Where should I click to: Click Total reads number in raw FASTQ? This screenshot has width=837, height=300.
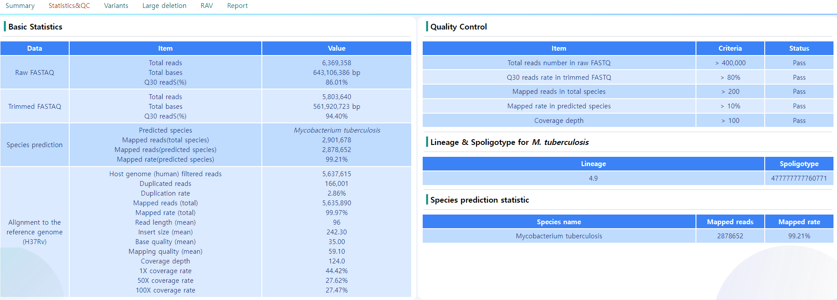(559, 63)
